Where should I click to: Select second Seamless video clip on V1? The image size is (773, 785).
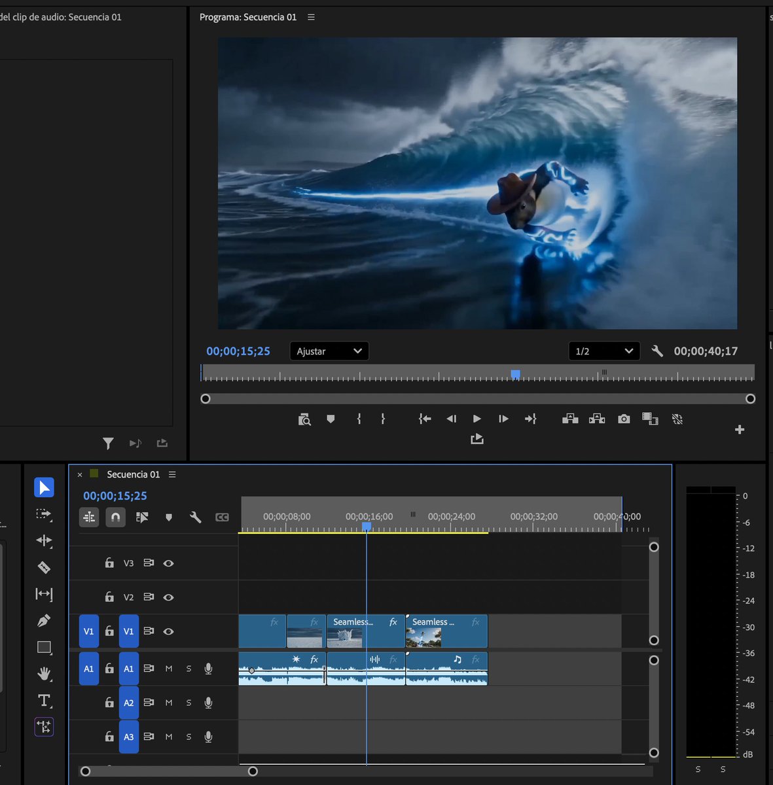click(446, 631)
